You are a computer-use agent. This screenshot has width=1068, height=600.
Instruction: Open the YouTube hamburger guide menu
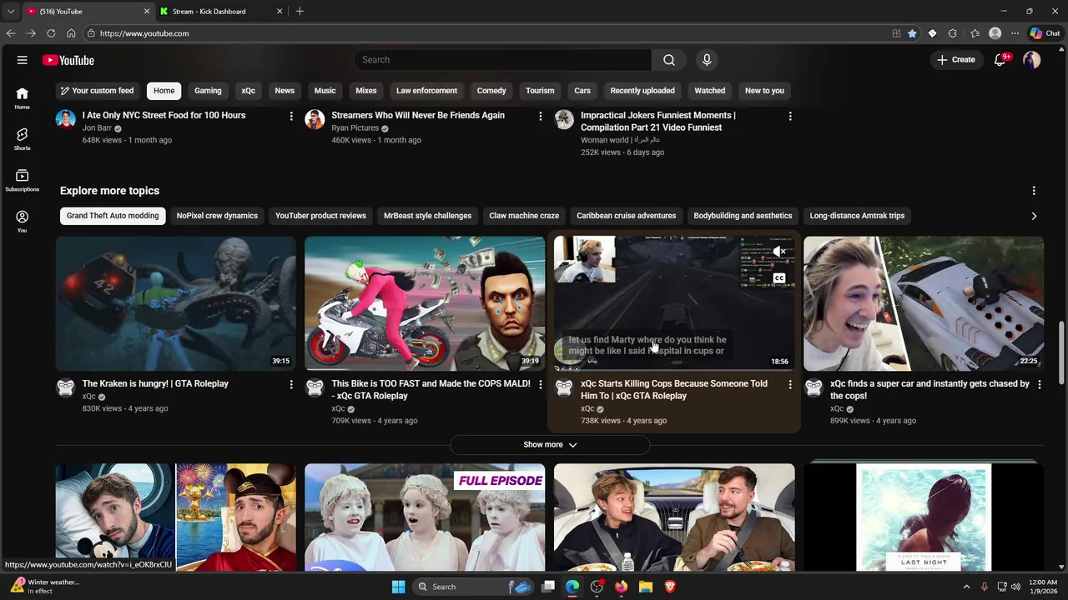(23, 60)
